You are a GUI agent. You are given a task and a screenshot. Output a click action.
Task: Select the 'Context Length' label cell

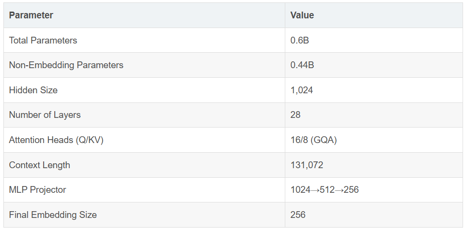(39, 165)
